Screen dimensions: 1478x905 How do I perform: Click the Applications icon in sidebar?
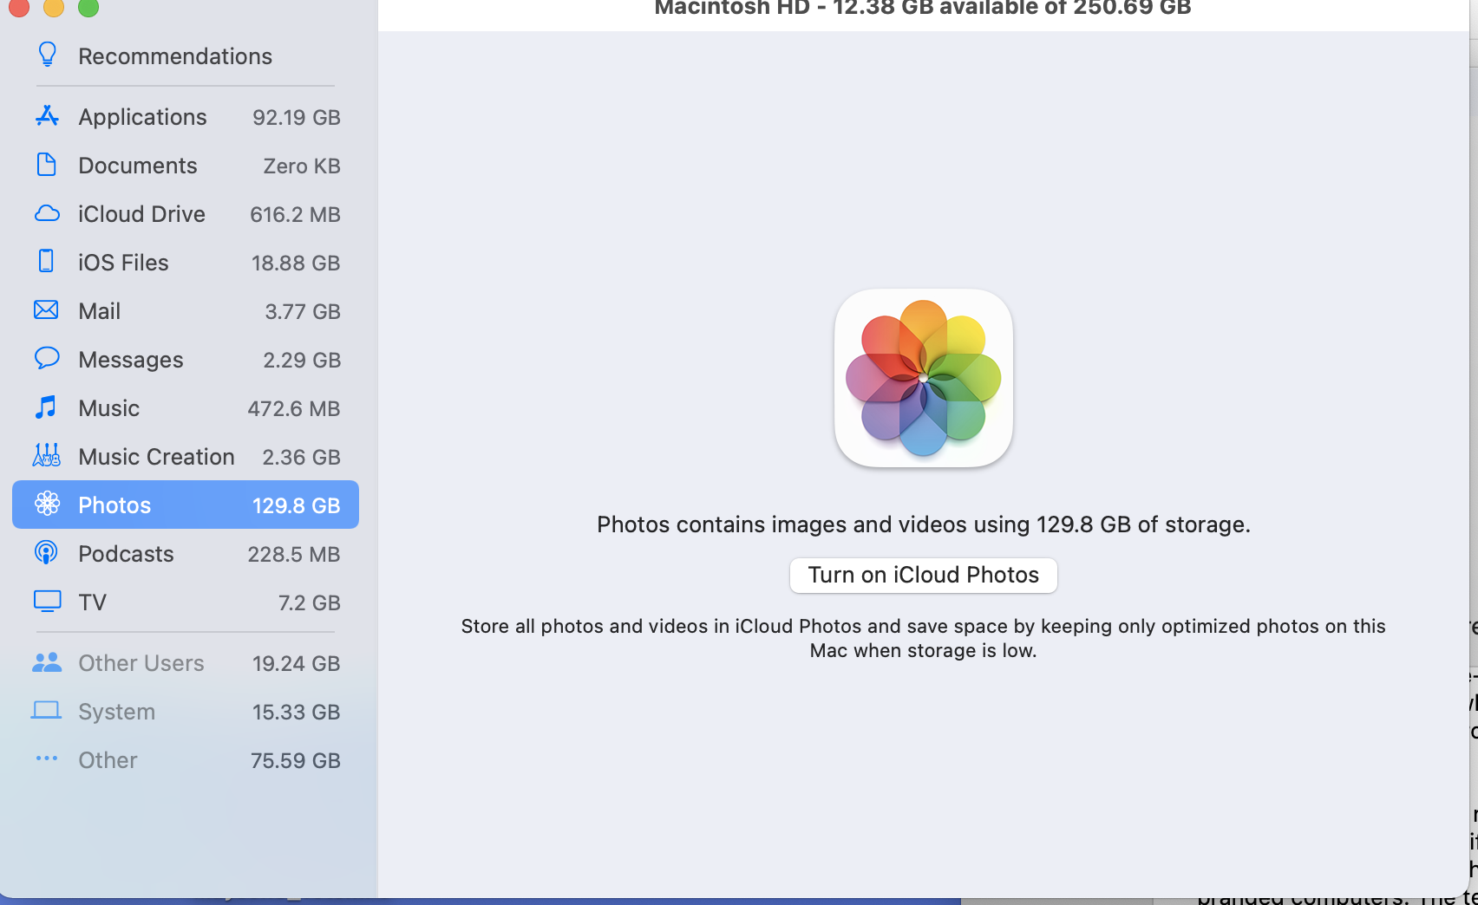(x=47, y=116)
